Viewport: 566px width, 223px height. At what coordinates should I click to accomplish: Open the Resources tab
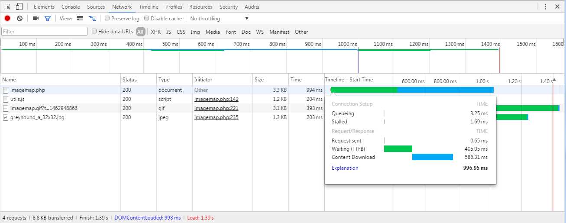[201, 7]
